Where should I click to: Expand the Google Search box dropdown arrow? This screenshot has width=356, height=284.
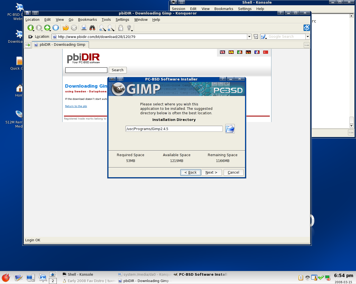pos(308,37)
